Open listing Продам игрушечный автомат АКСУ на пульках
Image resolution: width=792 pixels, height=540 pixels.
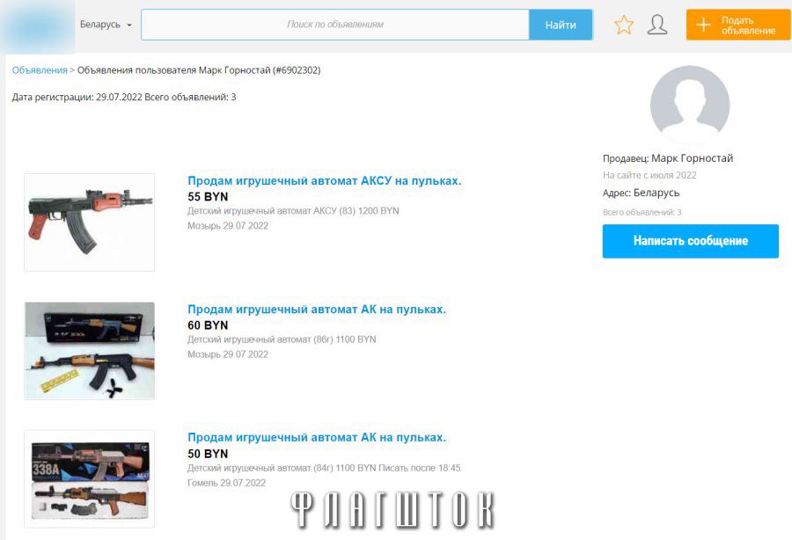[323, 180]
